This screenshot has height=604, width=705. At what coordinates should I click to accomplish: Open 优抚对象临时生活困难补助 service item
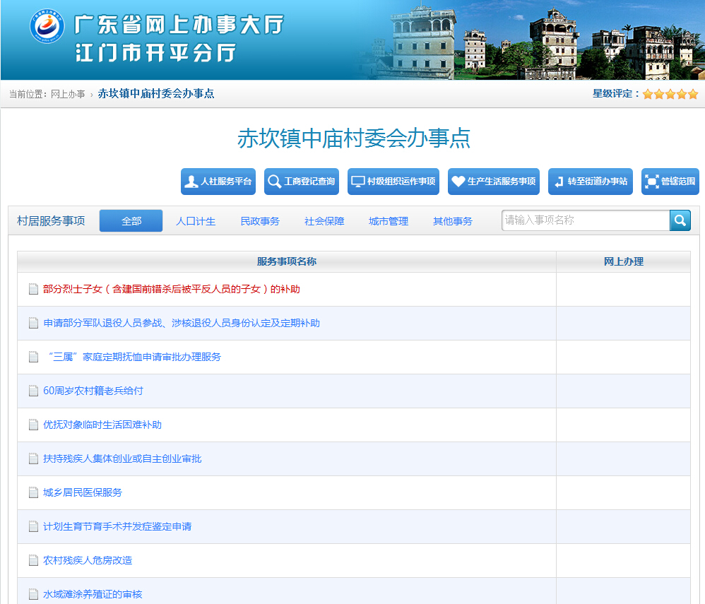point(102,425)
